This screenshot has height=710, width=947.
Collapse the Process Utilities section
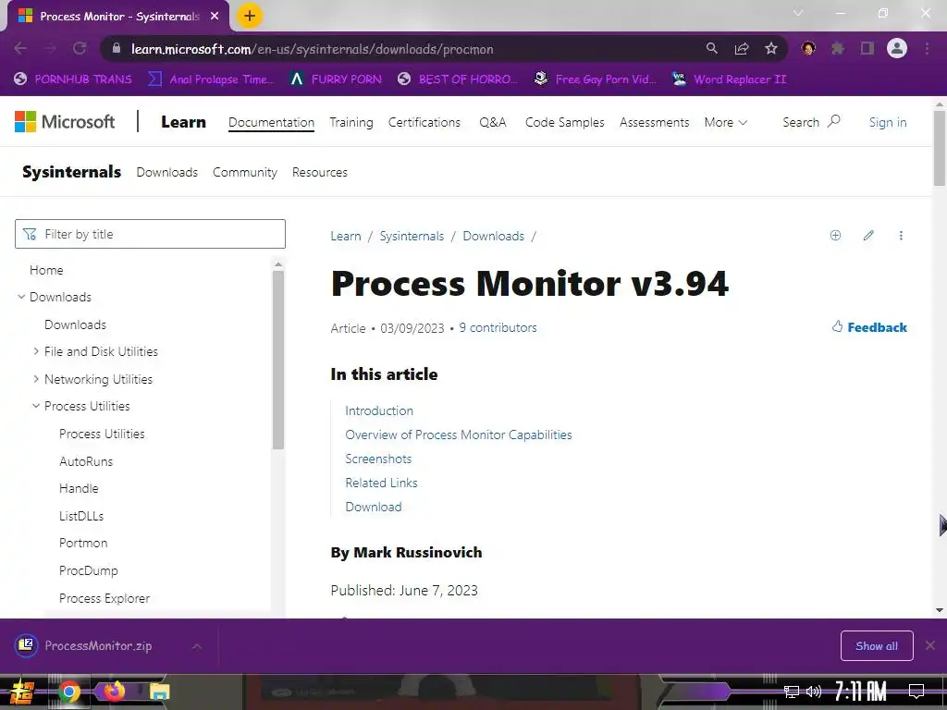pyautogui.click(x=36, y=406)
